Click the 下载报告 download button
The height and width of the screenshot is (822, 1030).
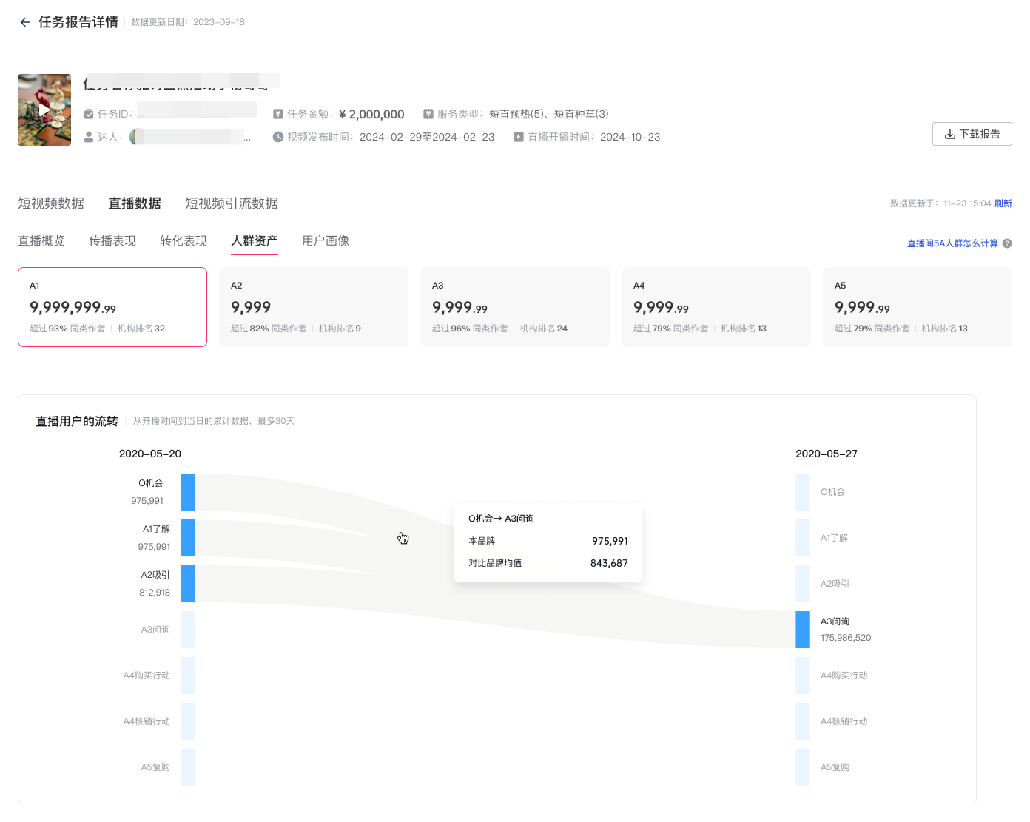click(972, 134)
